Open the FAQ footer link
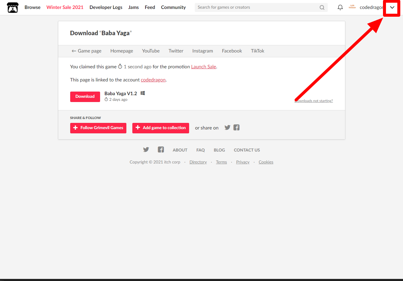 [x=200, y=150]
